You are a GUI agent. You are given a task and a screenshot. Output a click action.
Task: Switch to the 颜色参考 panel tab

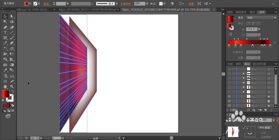pos(241,12)
